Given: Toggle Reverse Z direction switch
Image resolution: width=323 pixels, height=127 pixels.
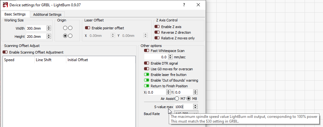Looking at the screenshot, I should (157, 32).
